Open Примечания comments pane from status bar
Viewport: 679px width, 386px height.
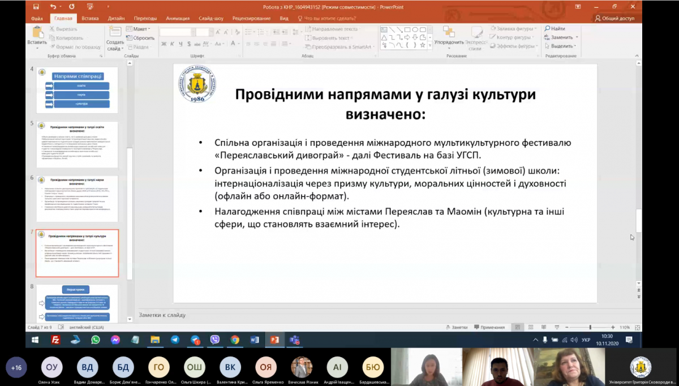point(489,327)
